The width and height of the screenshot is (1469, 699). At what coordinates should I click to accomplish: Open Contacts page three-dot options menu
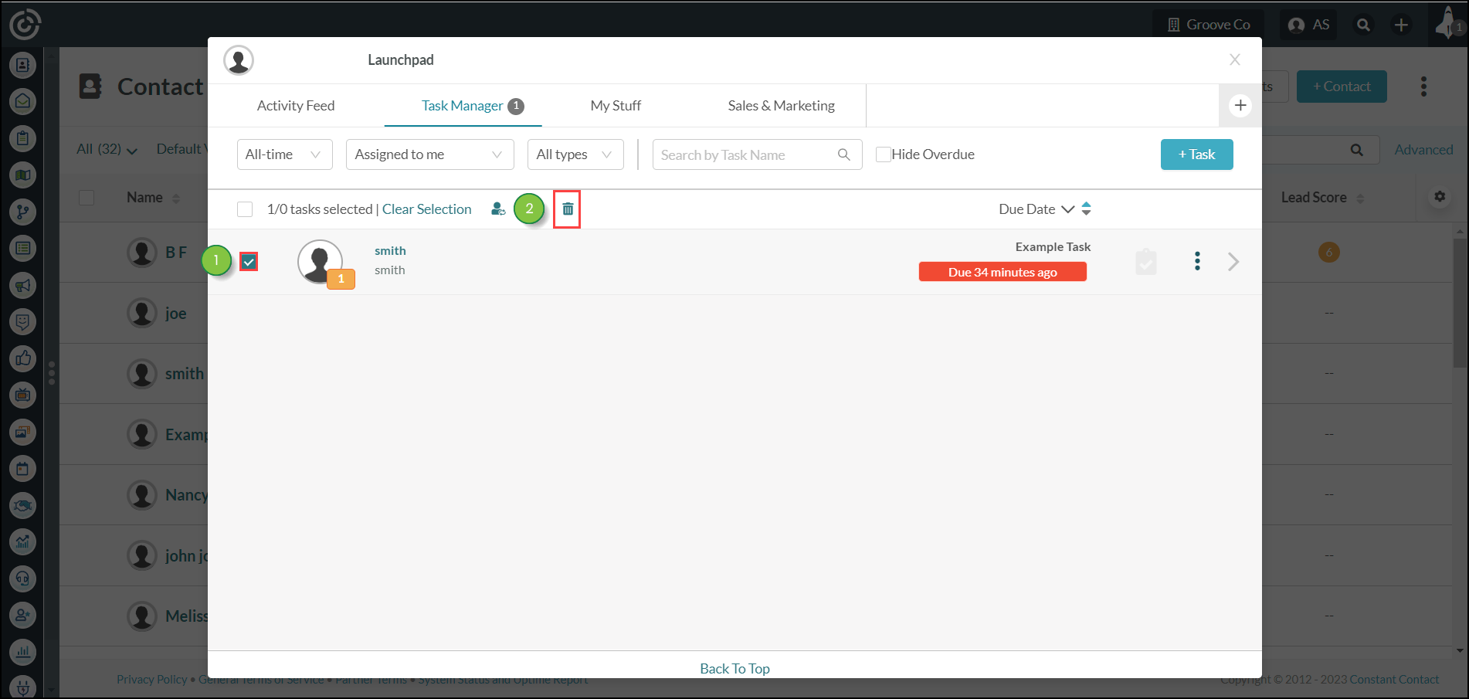1423,87
